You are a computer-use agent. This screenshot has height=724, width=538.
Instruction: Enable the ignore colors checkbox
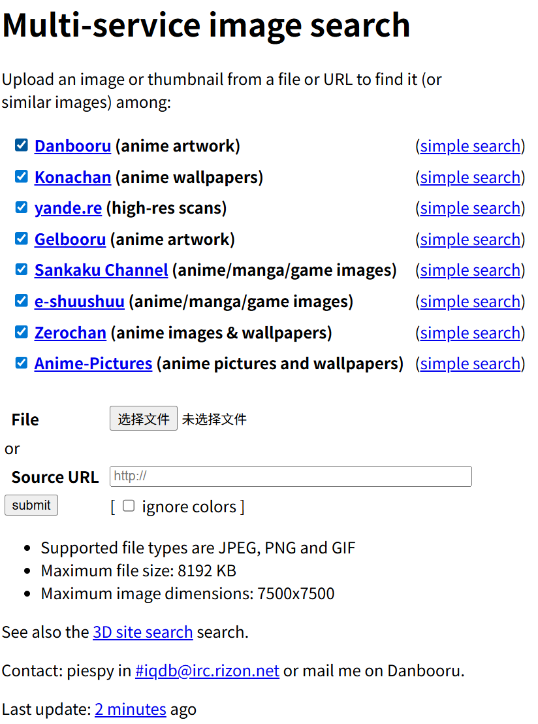129,506
